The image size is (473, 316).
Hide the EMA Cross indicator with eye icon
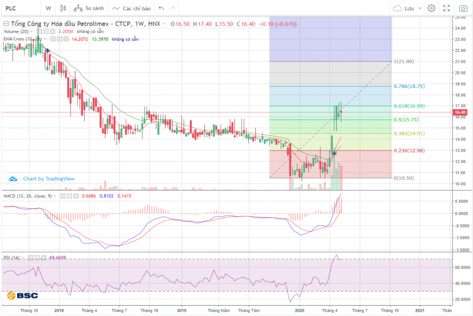53,39
